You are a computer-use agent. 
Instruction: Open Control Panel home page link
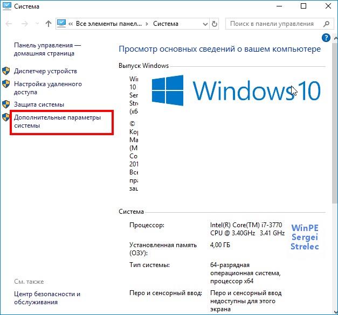coord(47,50)
